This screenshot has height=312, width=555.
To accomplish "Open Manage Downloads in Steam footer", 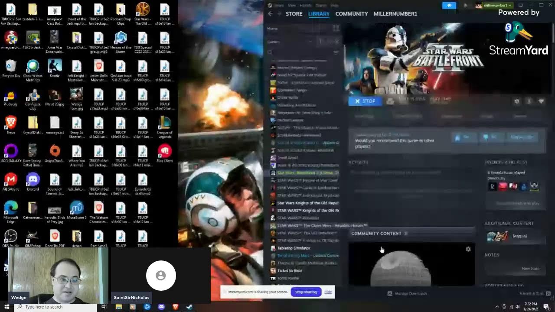I will tap(407, 293).
